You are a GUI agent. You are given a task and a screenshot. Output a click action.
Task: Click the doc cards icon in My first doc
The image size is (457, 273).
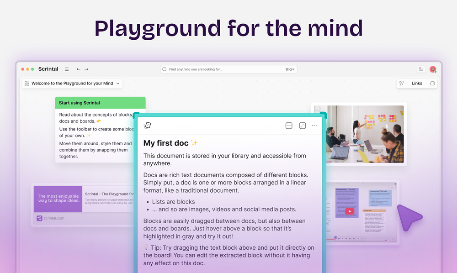point(147,126)
